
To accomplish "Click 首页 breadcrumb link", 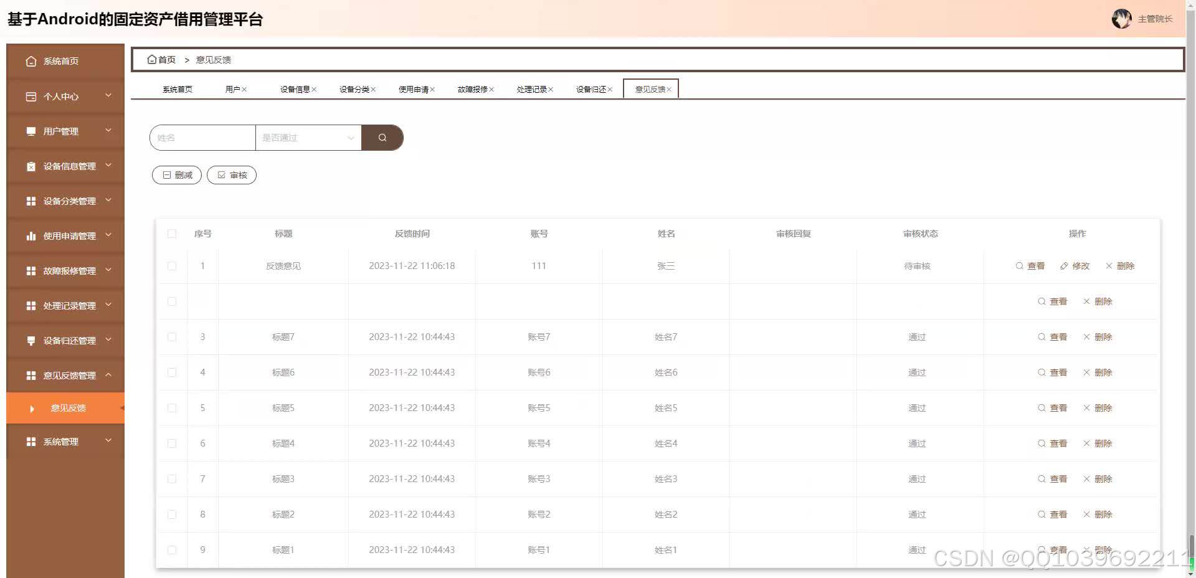I will 167,60.
